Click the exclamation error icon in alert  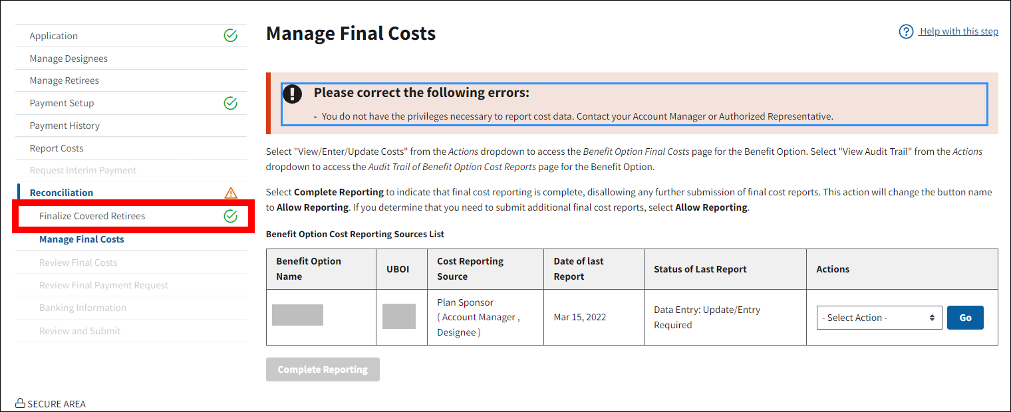[x=292, y=94]
